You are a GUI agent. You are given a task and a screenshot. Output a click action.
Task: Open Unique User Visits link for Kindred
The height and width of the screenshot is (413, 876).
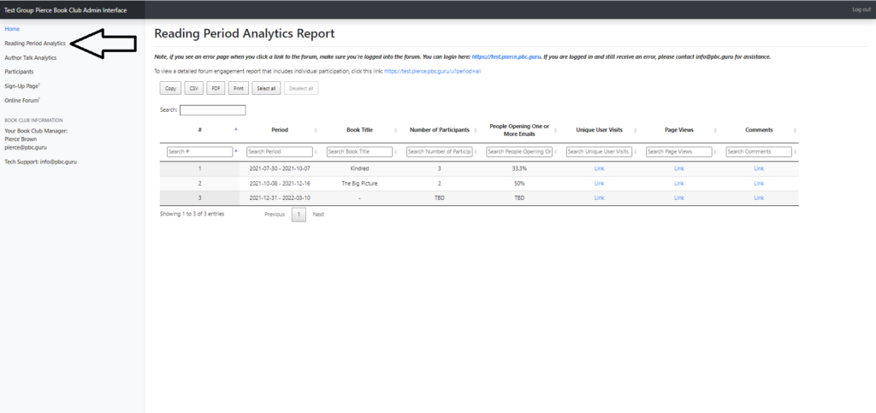tap(599, 169)
